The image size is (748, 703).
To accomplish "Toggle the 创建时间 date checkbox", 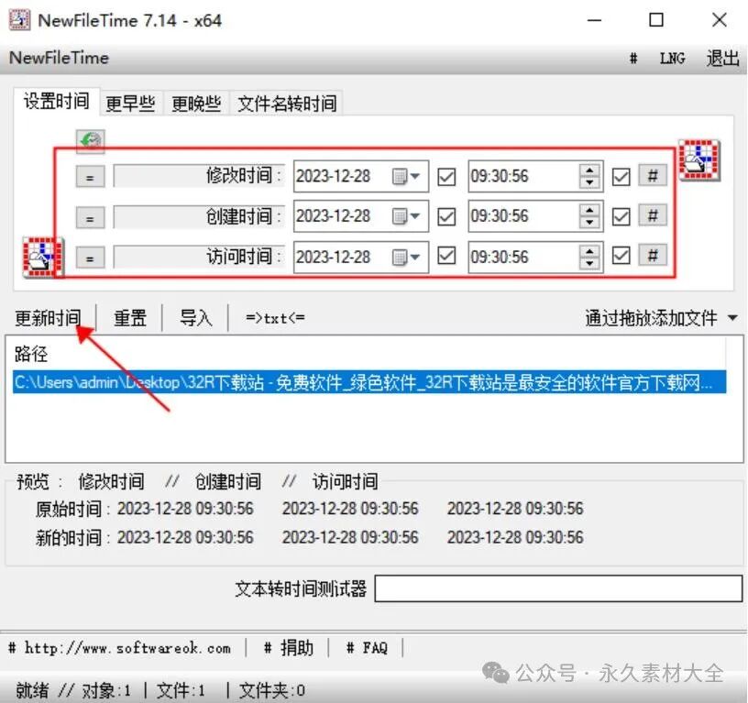I will pos(446,217).
